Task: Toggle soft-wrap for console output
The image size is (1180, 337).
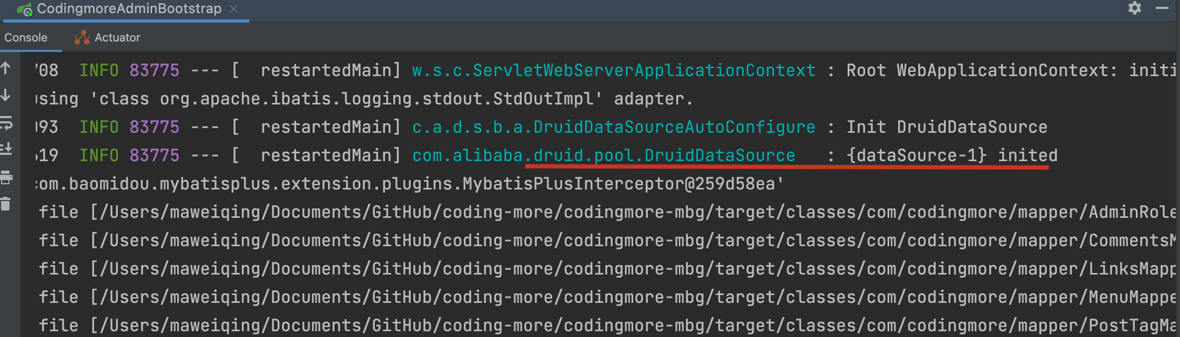Action: [x=6, y=123]
